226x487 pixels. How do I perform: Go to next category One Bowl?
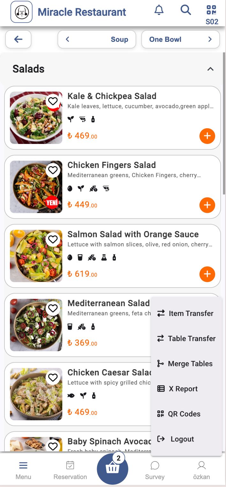click(x=180, y=40)
